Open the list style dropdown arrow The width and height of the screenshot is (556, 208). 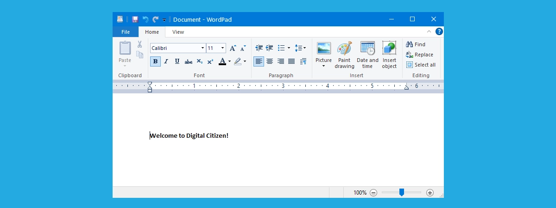(x=289, y=48)
